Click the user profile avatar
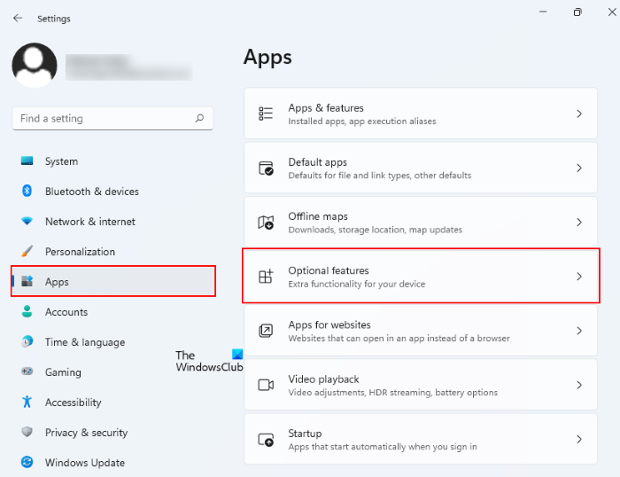The width and height of the screenshot is (620, 477). click(35, 66)
